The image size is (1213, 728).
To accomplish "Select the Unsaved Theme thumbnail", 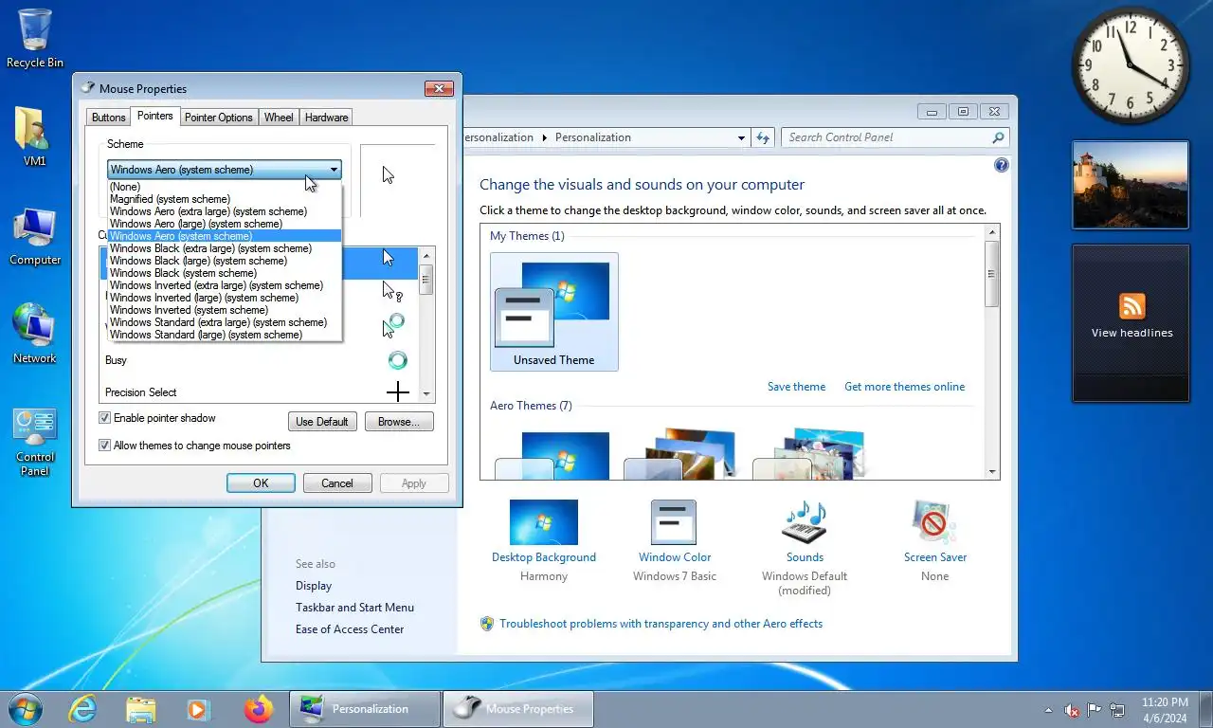I will pyautogui.click(x=554, y=312).
